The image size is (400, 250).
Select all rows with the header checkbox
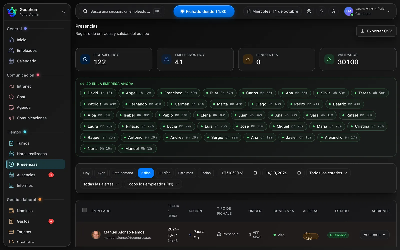click(85, 210)
